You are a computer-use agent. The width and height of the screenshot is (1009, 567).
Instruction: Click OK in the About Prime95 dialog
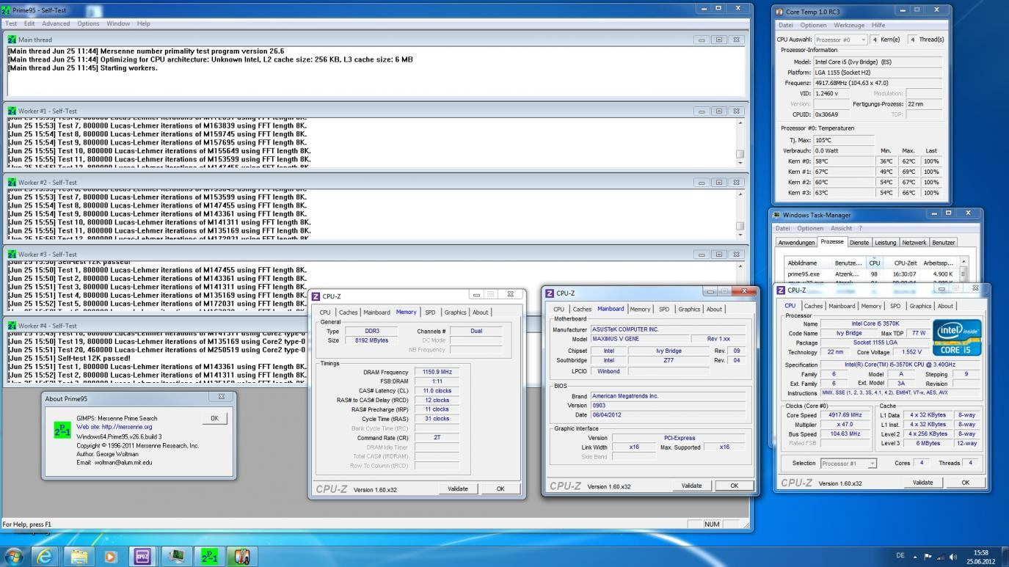(214, 418)
